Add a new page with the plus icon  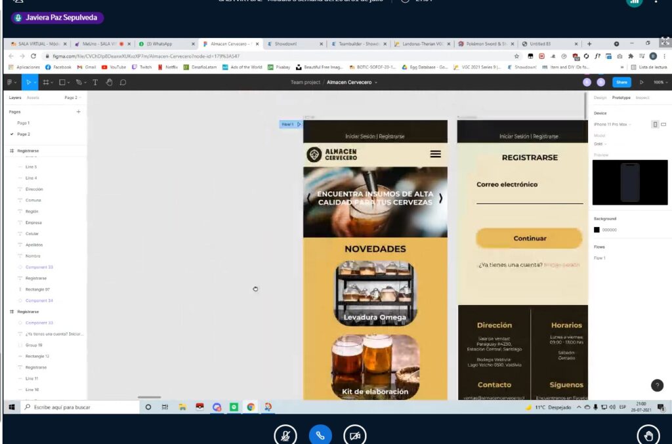tap(79, 111)
